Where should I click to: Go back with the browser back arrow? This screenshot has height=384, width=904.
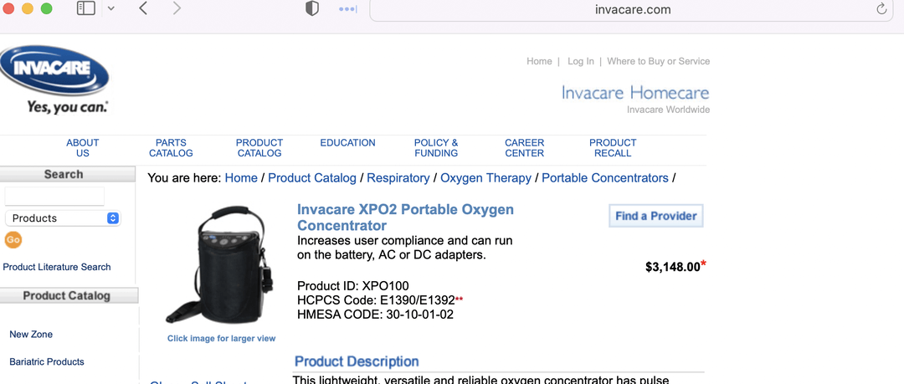click(x=143, y=9)
